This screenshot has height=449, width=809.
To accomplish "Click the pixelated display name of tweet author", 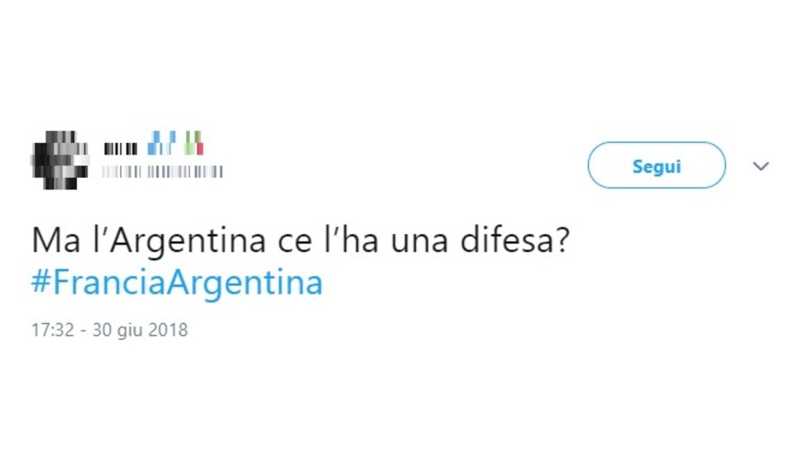I will point(121,149).
